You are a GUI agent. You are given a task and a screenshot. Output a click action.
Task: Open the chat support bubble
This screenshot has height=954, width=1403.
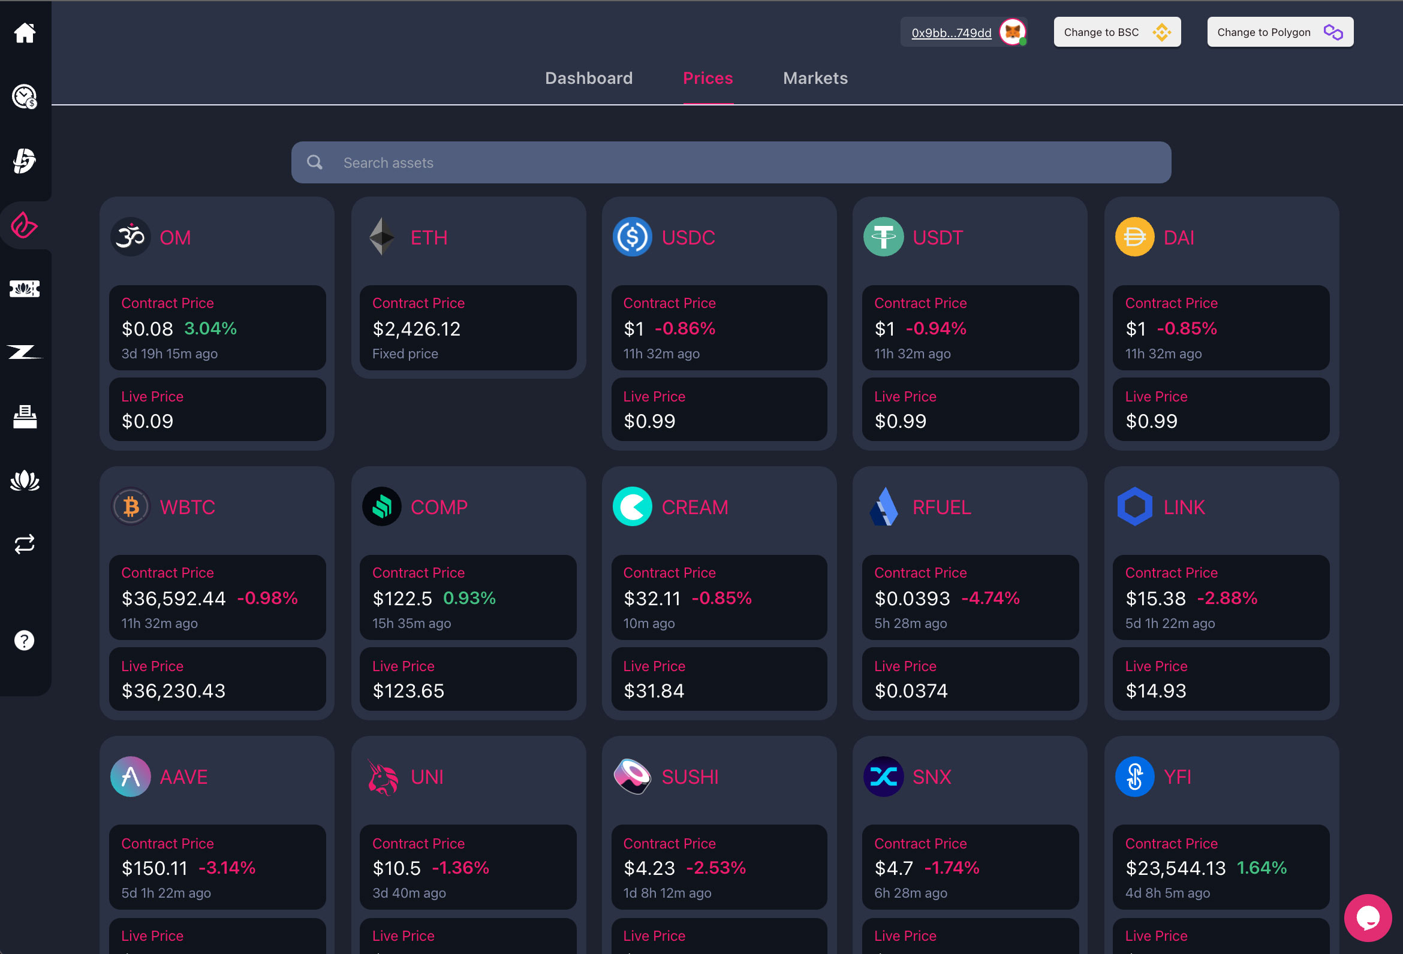coord(1368,917)
